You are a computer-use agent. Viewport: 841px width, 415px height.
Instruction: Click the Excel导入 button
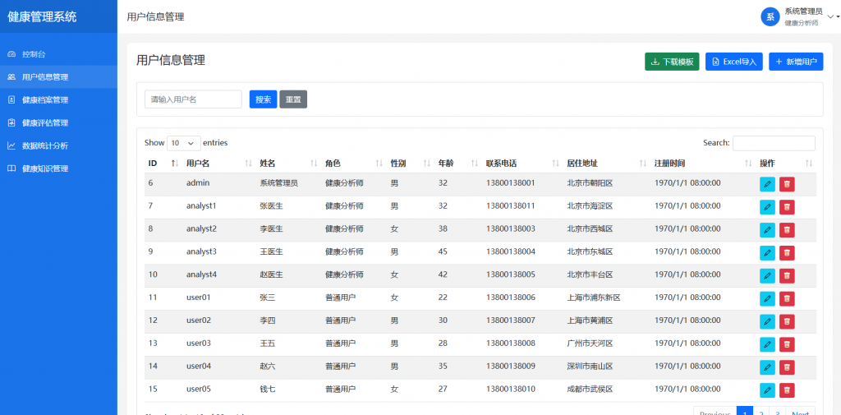click(733, 62)
